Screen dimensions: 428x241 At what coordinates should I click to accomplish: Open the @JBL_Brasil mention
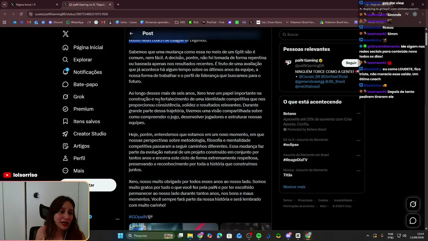[335, 82]
